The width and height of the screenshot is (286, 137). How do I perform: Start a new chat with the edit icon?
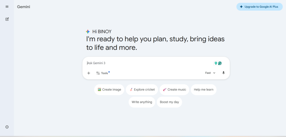point(7,19)
